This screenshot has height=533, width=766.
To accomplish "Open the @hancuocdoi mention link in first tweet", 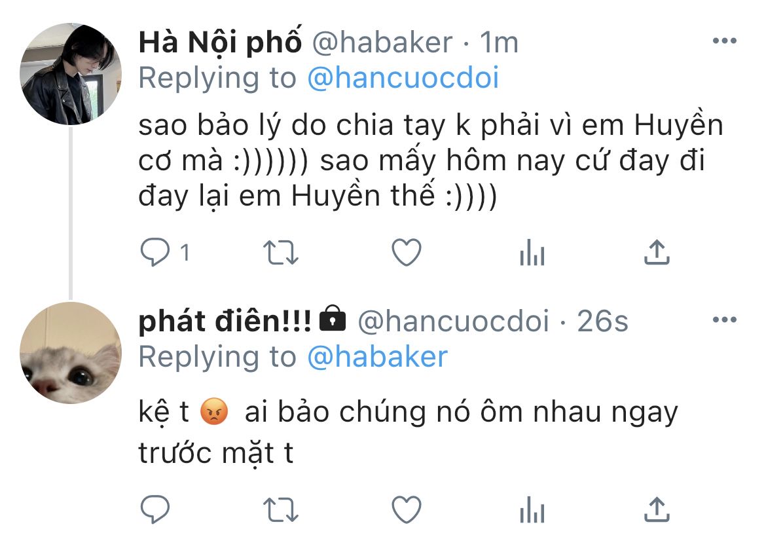I will pyautogui.click(x=403, y=78).
